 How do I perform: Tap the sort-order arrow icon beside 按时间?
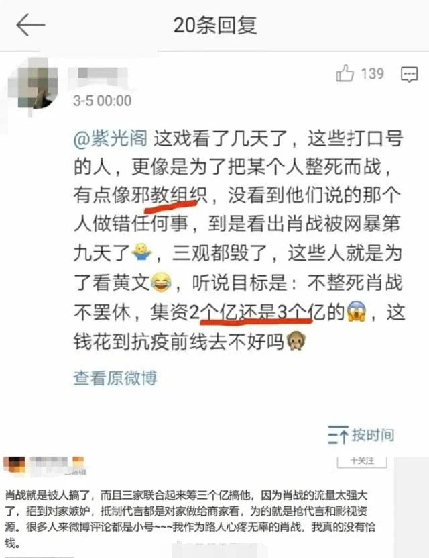(338, 435)
